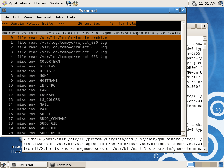The width and height of the screenshot is (224, 168).
Task: Launch the web browser globe icon
Action: (x=69, y=3)
